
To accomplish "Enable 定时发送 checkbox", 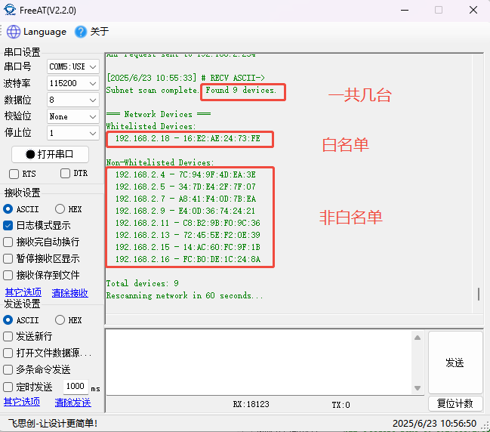I will pos(8,387).
